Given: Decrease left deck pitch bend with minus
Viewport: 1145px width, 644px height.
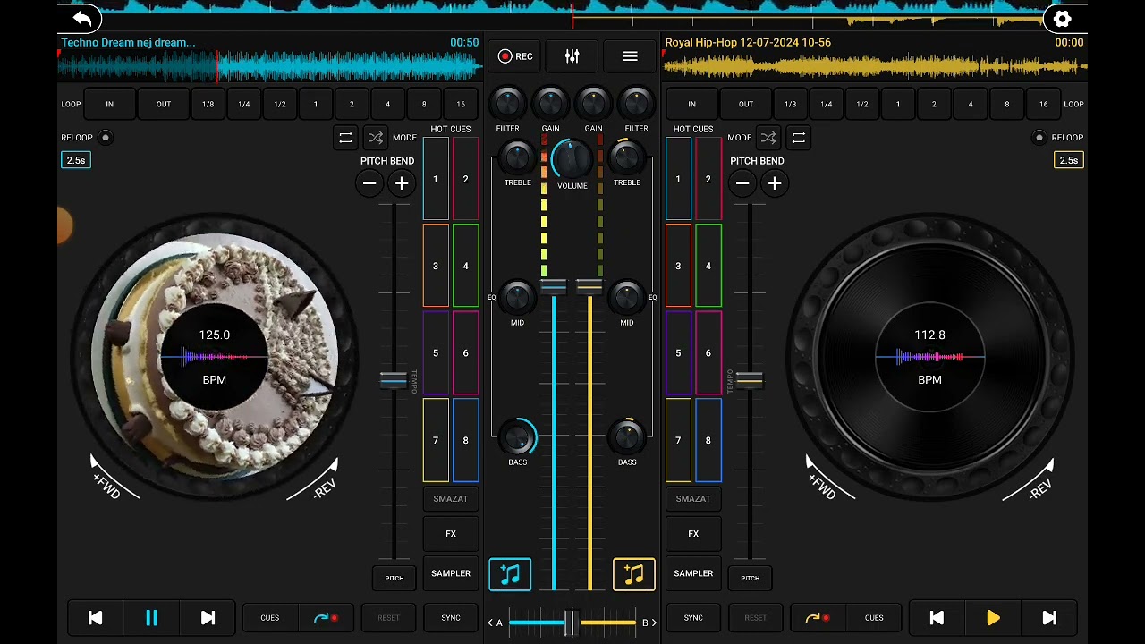Looking at the screenshot, I should (x=369, y=183).
